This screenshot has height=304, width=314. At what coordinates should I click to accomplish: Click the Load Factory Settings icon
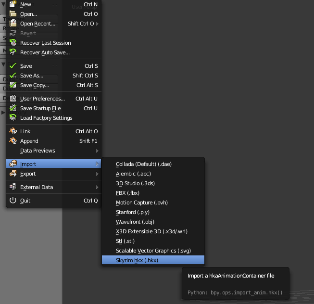pos(13,117)
